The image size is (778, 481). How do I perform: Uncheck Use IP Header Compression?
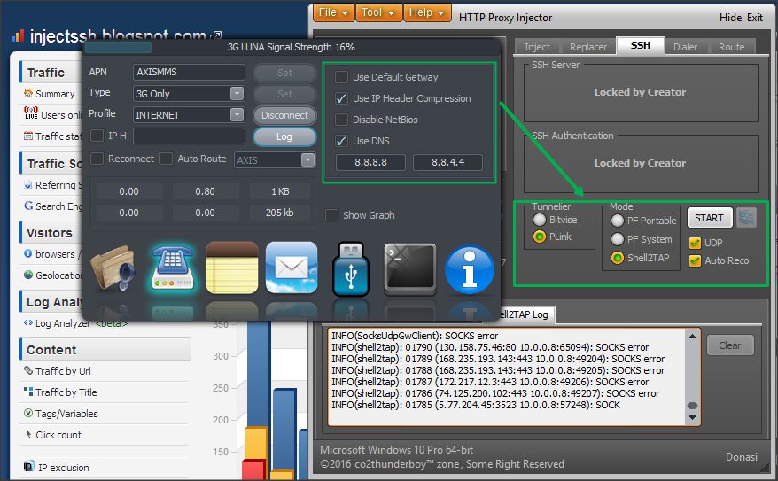341,98
